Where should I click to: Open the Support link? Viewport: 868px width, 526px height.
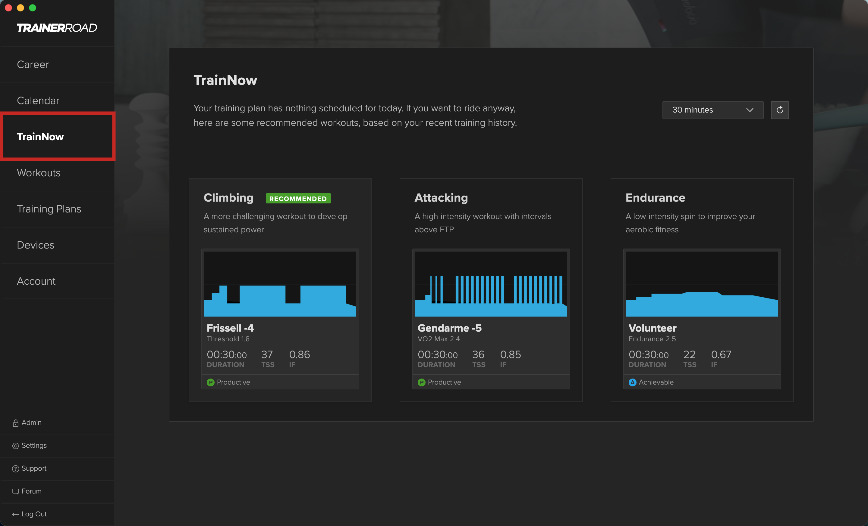[34, 468]
